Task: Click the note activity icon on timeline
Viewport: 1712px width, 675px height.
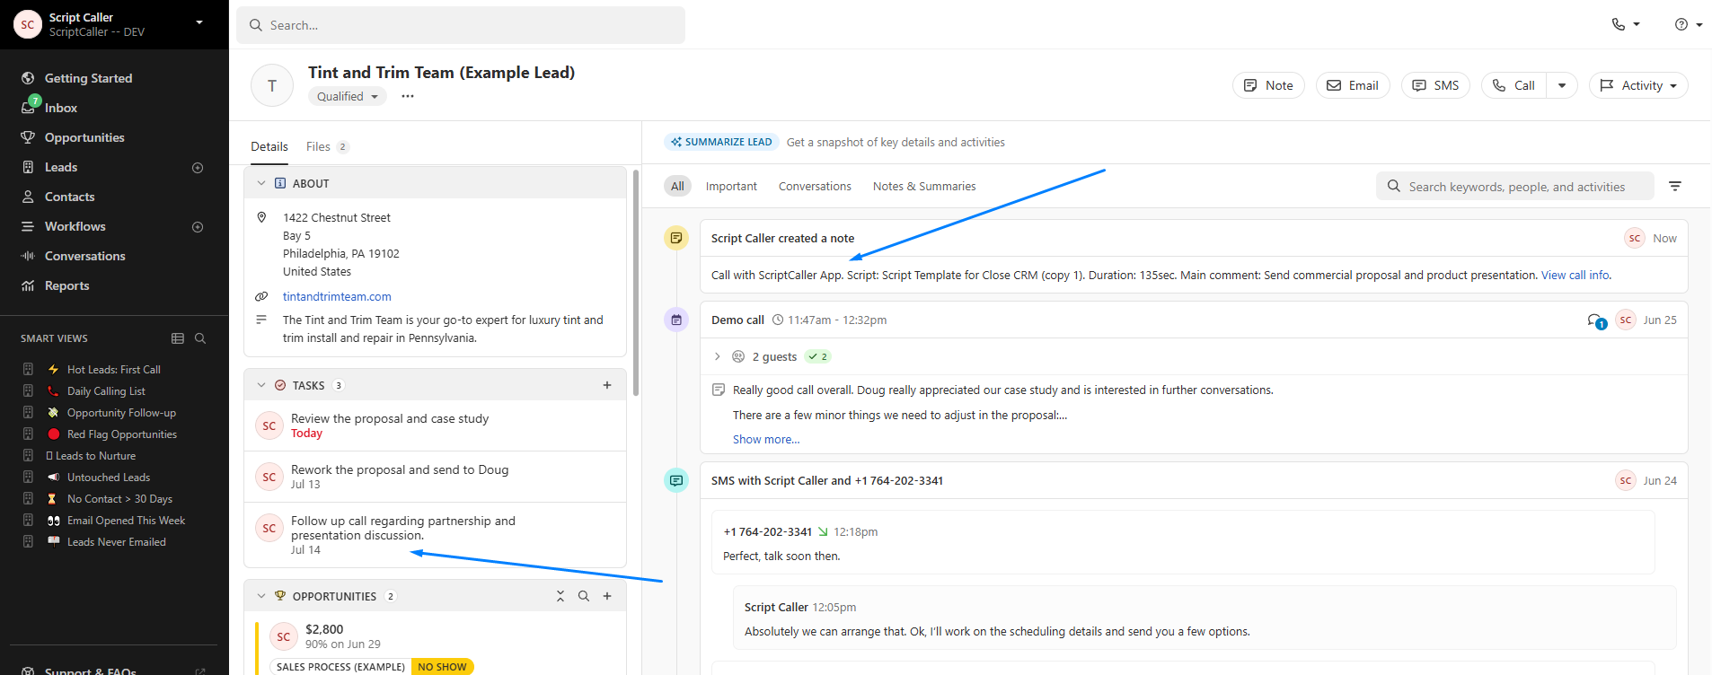Action: [676, 238]
